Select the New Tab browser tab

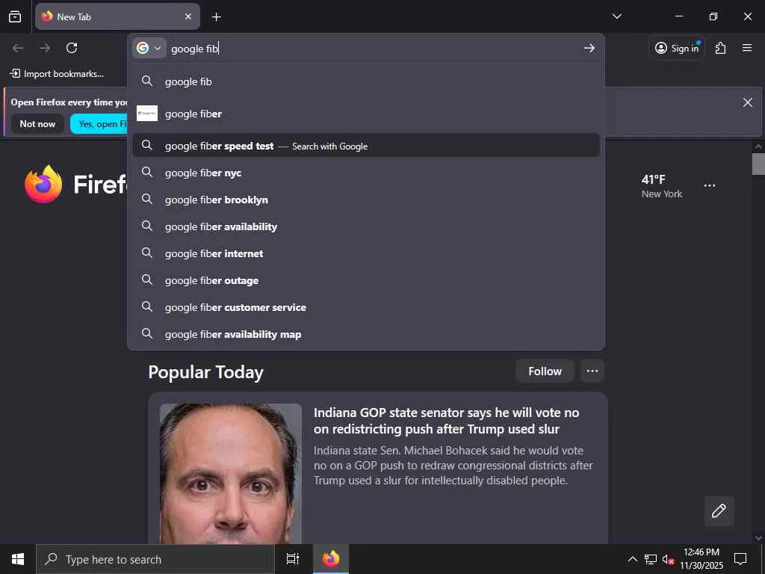click(117, 16)
